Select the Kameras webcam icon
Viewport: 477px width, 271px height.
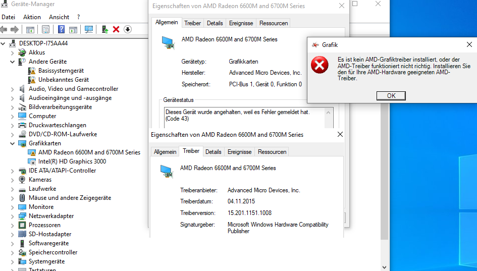[x=22, y=180]
